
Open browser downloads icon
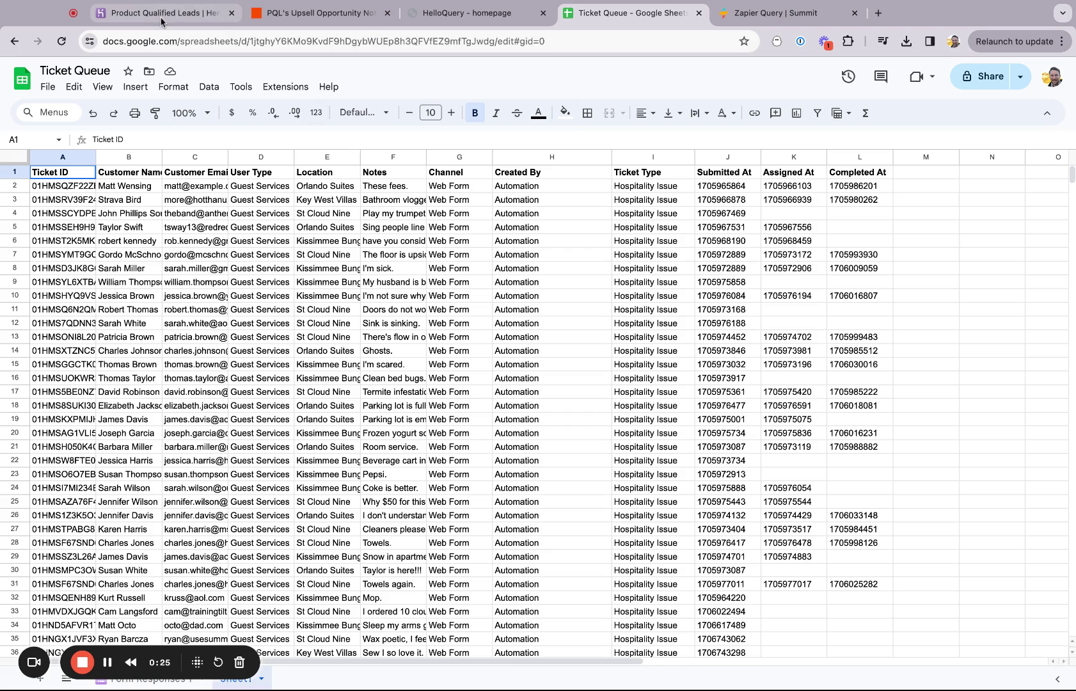tap(906, 42)
